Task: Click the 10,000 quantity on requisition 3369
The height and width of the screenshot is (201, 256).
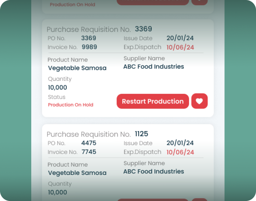Action: click(x=57, y=88)
